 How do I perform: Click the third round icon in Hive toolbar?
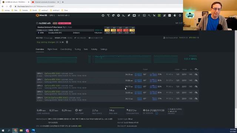[113, 16]
